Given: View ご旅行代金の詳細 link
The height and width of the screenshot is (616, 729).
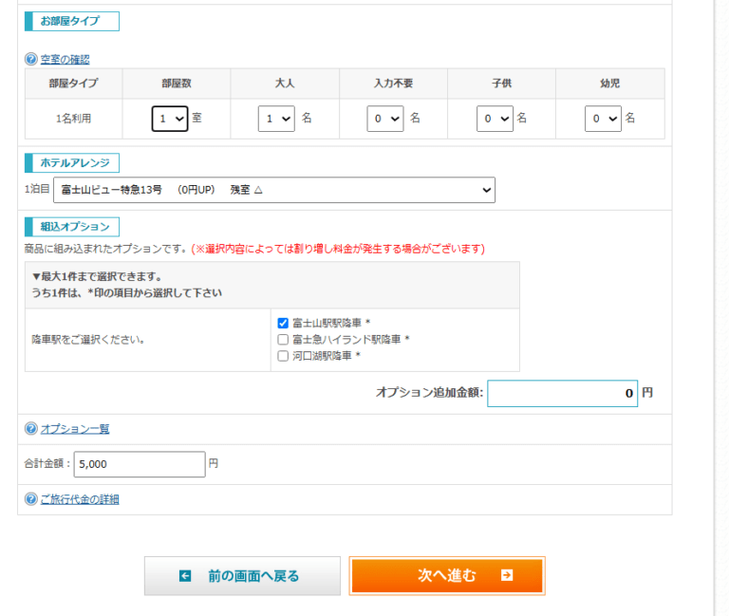Looking at the screenshot, I should [79, 499].
